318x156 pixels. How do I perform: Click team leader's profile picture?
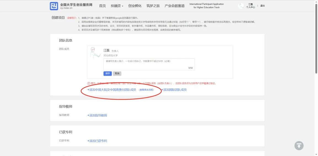[95, 53]
